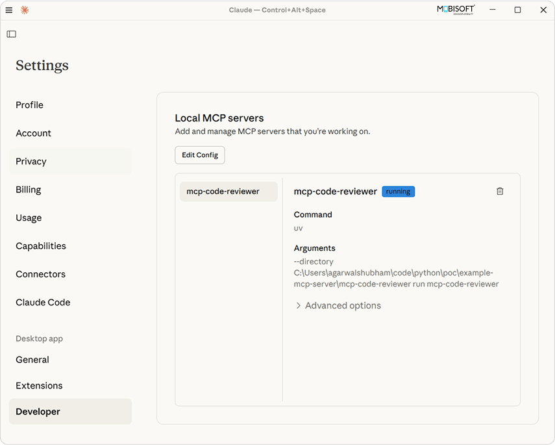The image size is (555, 445).
Task: Expand the Advanced options section
Action: 343,305
